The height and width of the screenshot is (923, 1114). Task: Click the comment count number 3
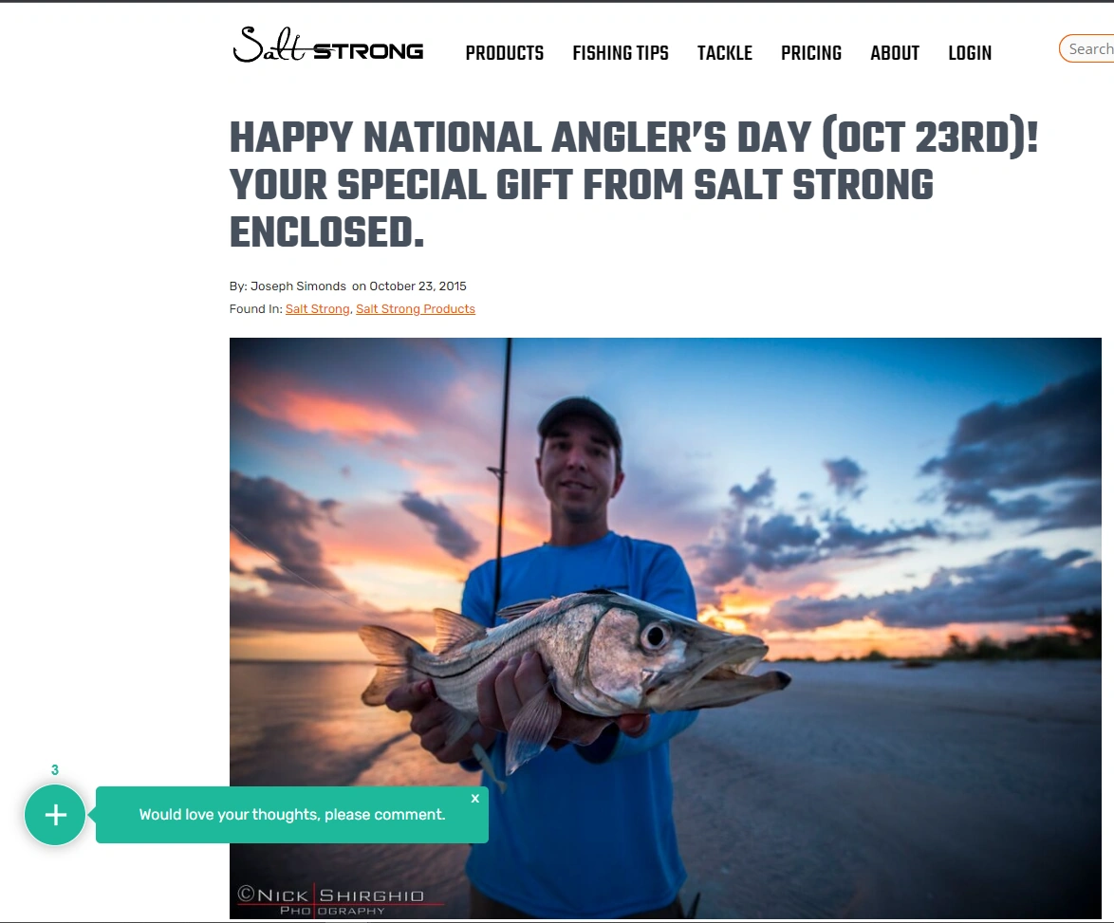[55, 769]
